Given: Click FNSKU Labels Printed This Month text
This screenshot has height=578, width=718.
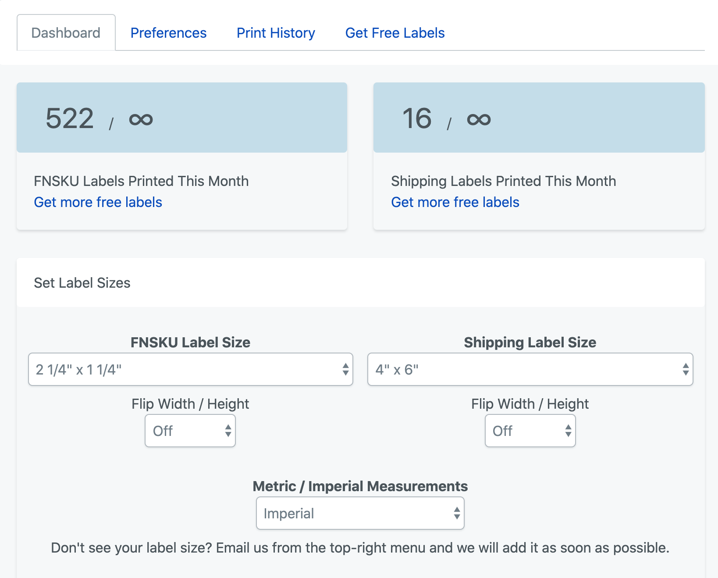Looking at the screenshot, I should (141, 181).
